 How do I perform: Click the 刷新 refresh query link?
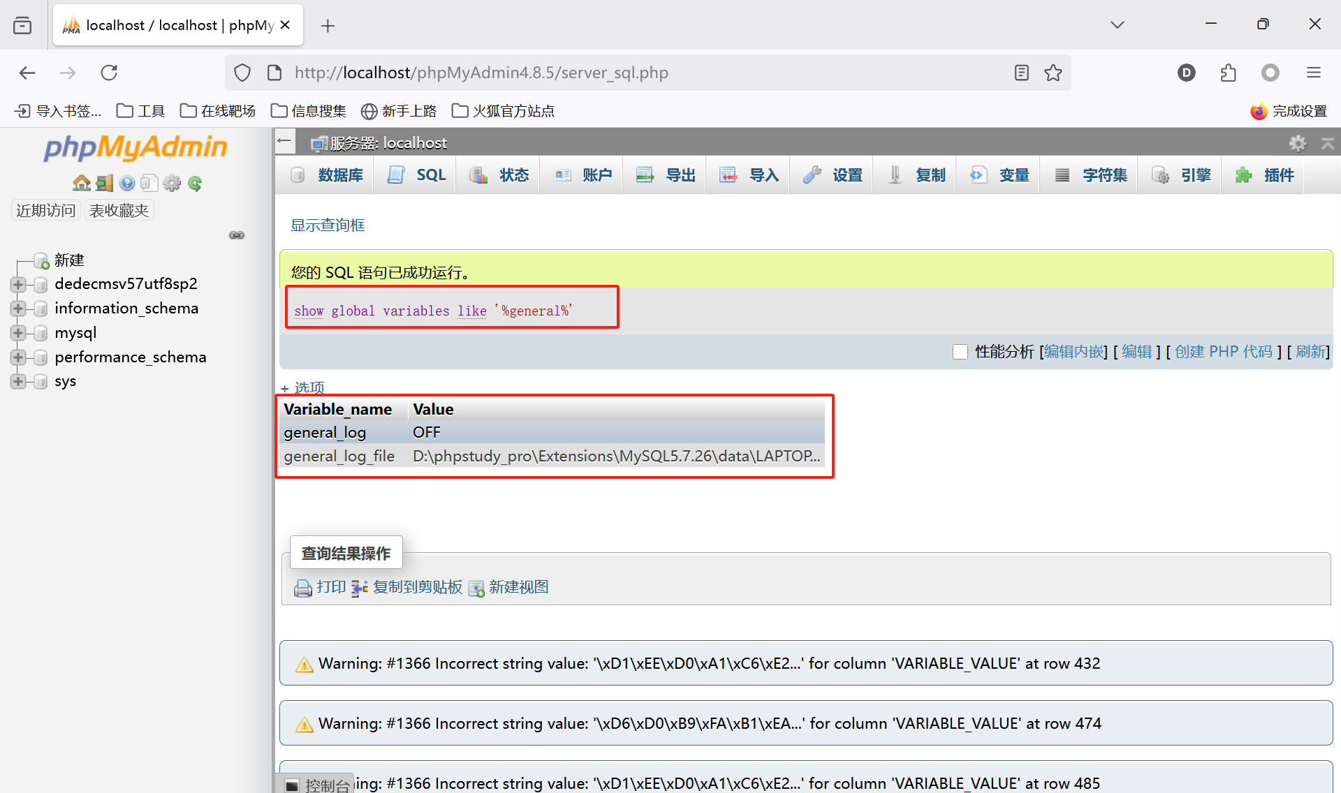click(1310, 352)
